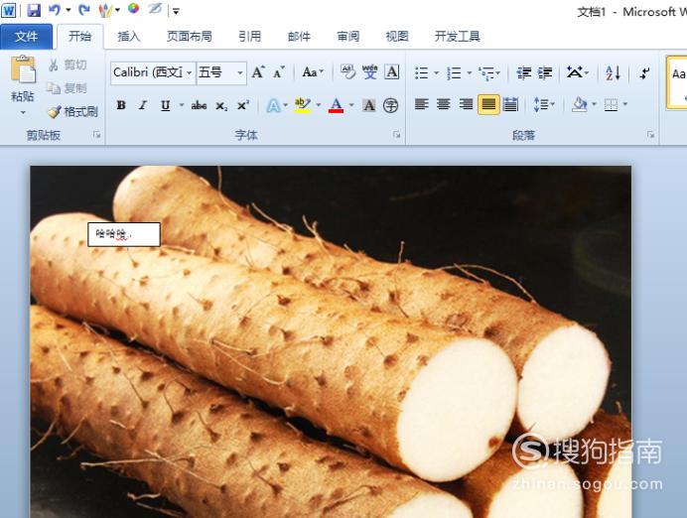Align text left
This screenshot has height=518, width=687.
[422, 104]
